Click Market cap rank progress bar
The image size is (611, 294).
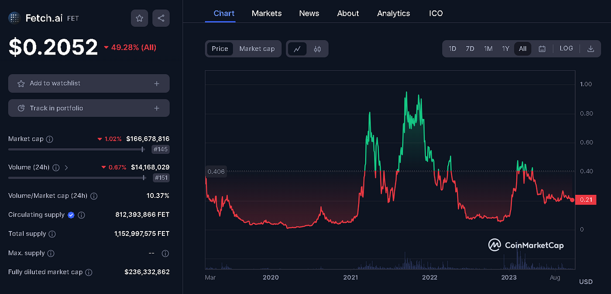[x=77, y=149]
